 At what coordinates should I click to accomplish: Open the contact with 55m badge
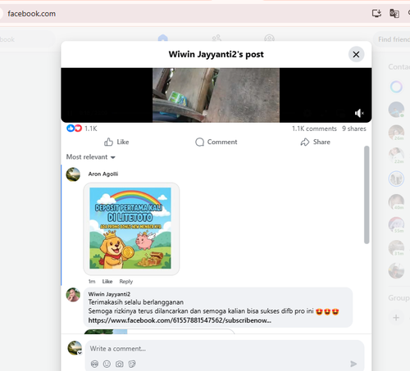tap(396, 224)
